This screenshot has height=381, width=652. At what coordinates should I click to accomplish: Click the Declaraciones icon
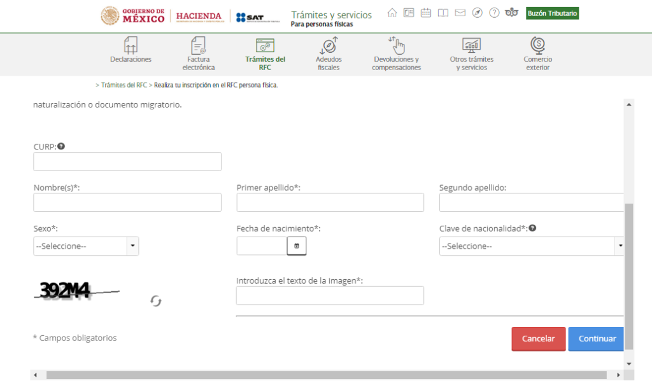pos(131,45)
